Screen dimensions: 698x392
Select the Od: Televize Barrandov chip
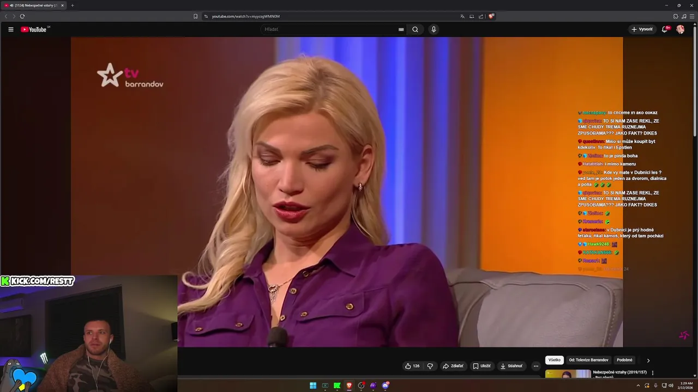pyautogui.click(x=588, y=360)
